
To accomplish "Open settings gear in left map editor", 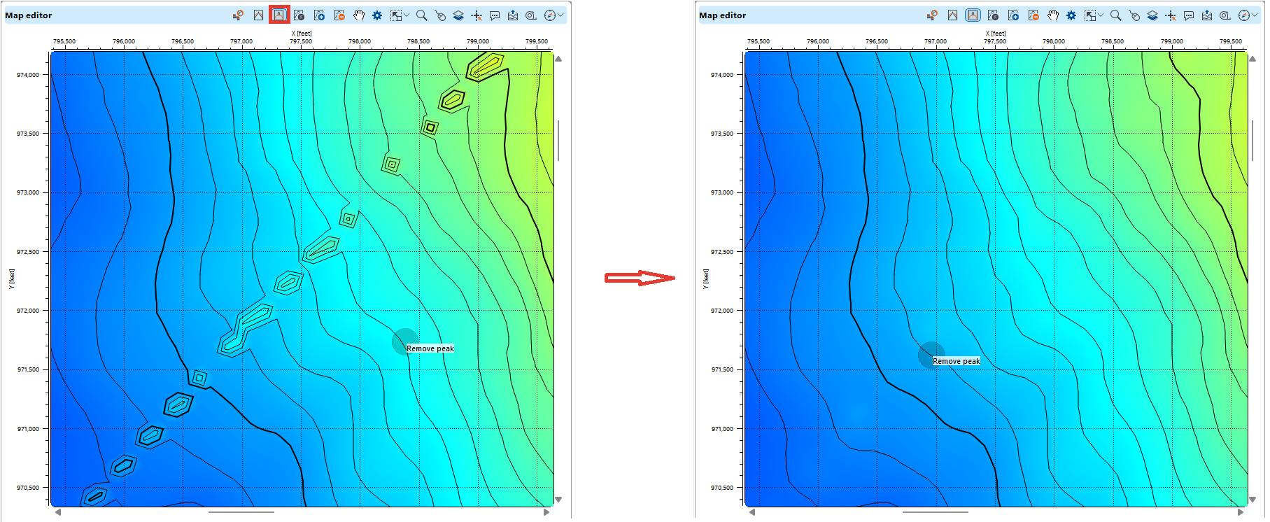I will pyautogui.click(x=377, y=15).
